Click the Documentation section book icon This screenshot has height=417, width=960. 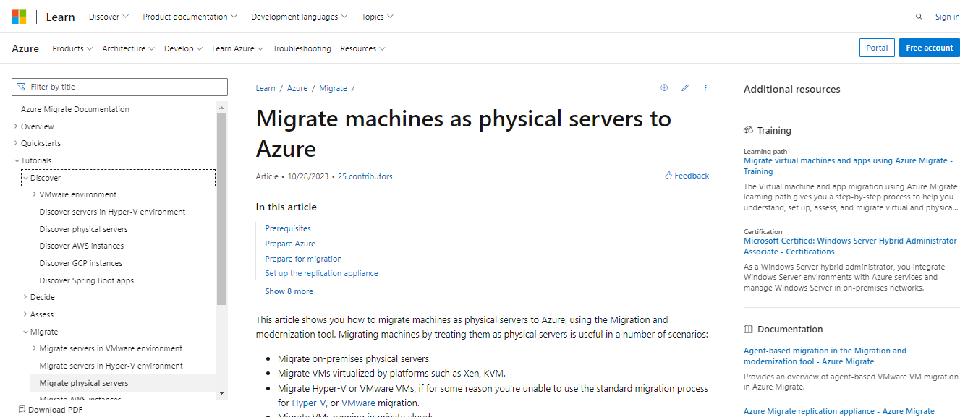(748, 329)
